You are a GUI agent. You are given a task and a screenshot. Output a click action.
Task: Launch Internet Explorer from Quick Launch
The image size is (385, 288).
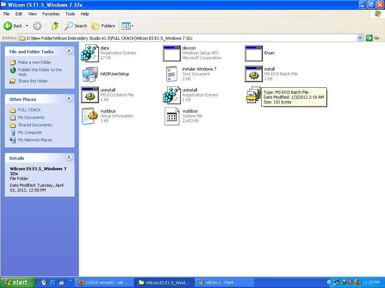(53, 283)
